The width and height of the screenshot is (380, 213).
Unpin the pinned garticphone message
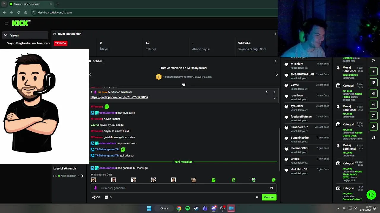[x=267, y=92]
